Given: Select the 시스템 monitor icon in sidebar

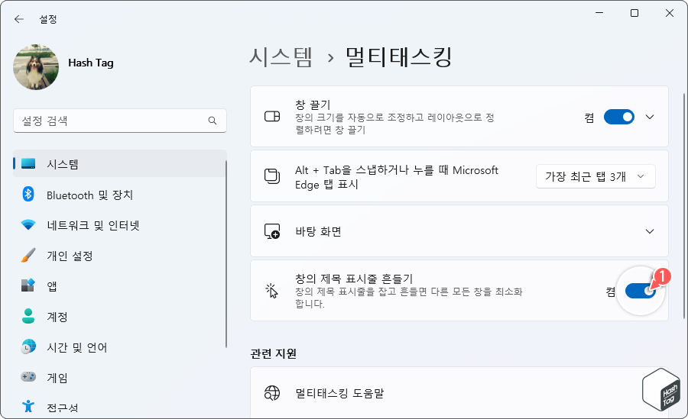Looking at the screenshot, I should pyautogui.click(x=28, y=164).
